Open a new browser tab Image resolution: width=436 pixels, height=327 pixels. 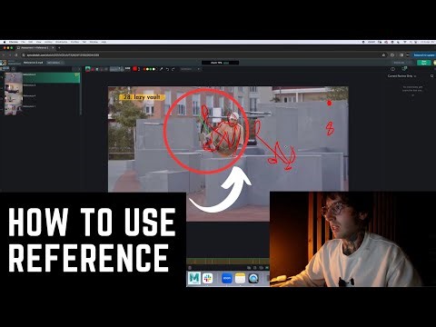[59, 48]
